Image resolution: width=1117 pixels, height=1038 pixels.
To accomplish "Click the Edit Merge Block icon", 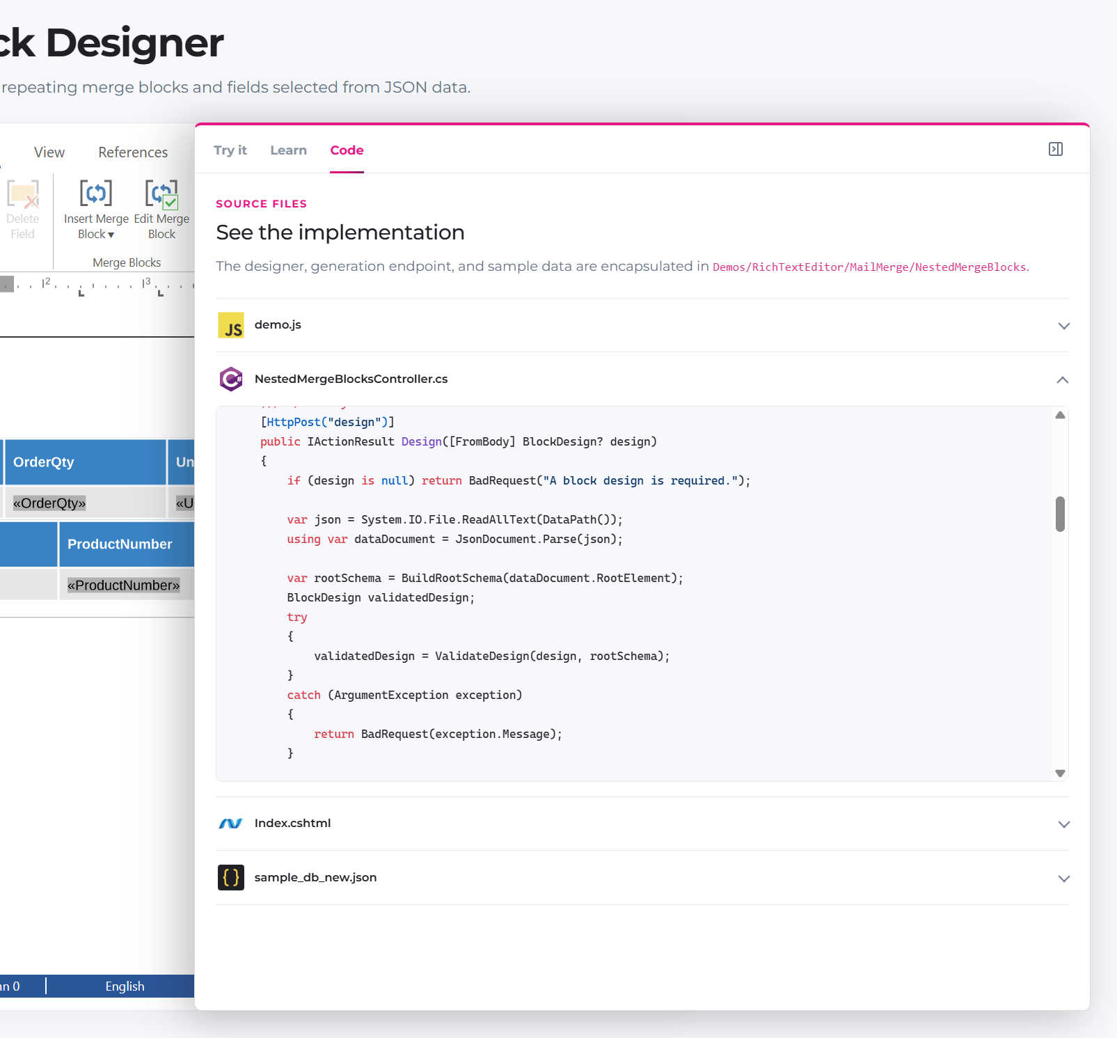I will pos(161,194).
